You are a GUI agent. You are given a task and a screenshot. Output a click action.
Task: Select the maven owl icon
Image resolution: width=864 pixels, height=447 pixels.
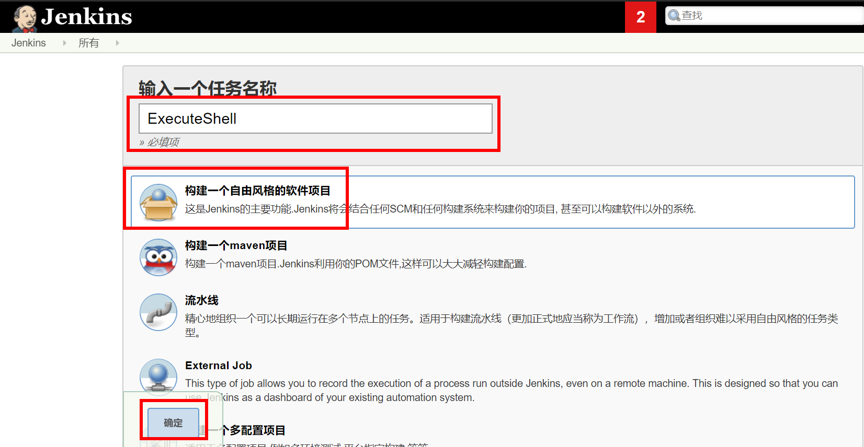click(x=158, y=257)
